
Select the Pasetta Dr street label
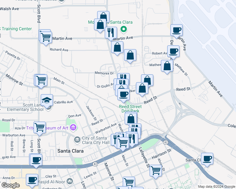(13, 55)
